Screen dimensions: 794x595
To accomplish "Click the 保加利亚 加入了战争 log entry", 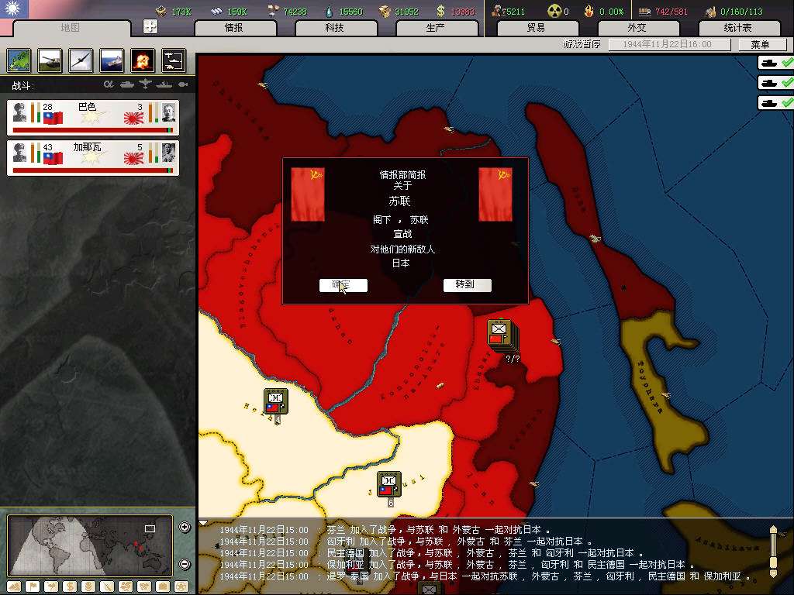I will click(x=457, y=565).
